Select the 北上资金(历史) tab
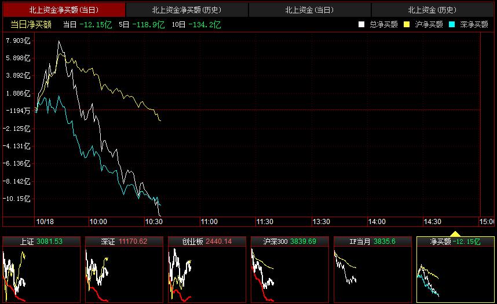The width and height of the screenshot is (497, 304). pyautogui.click(x=432, y=10)
